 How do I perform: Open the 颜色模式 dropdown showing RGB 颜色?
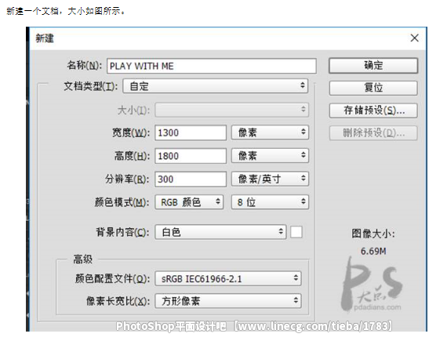click(x=189, y=202)
